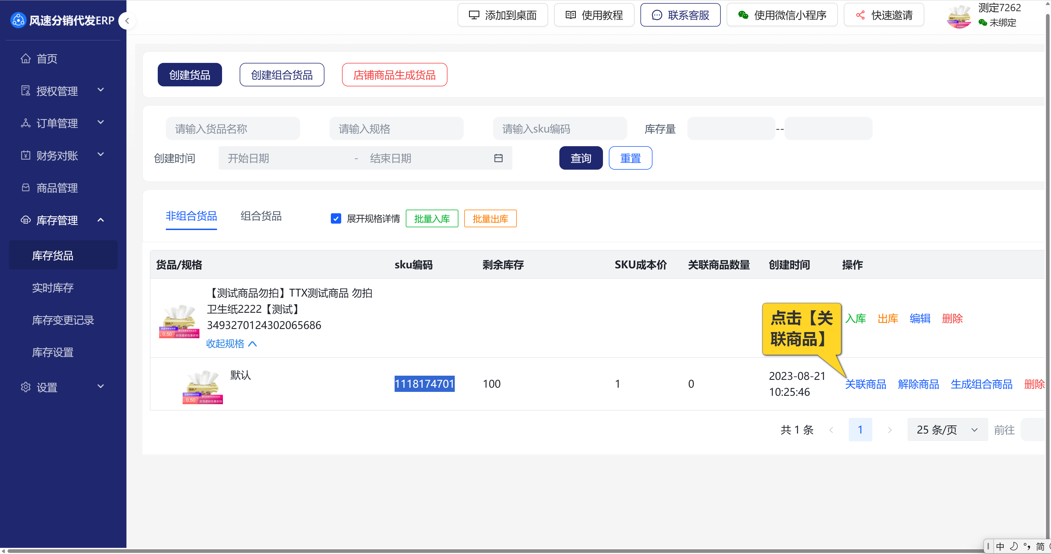Click the 设置 gear icon in the sidebar
Screen dimensions: 1051x554
pos(26,387)
